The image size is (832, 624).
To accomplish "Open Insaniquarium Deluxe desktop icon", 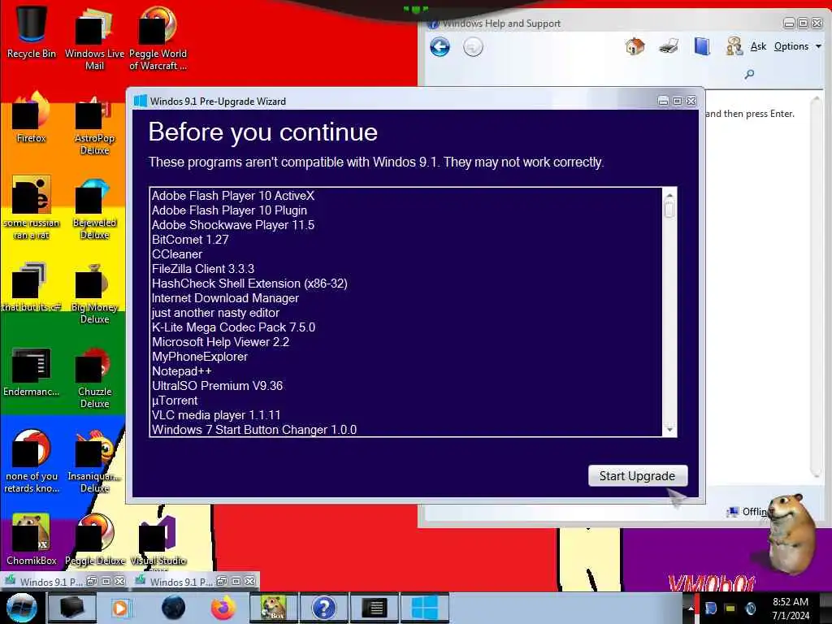I will point(94,461).
